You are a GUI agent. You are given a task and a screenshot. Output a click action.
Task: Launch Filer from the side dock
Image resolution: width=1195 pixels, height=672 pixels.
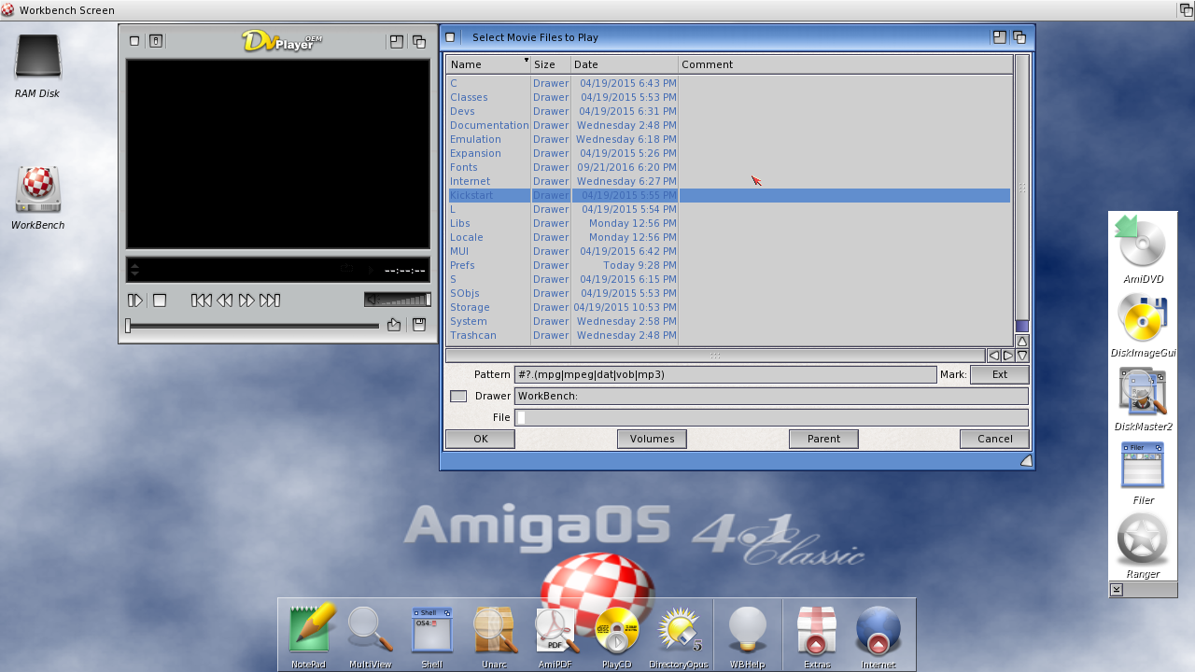click(1143, 472)
